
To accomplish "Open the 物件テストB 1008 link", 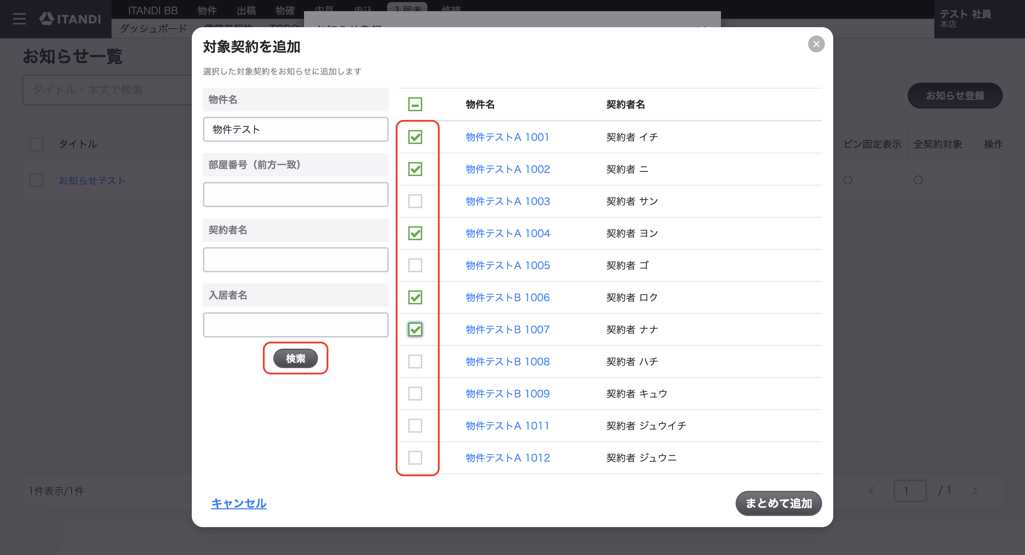I will pos(508,362).
